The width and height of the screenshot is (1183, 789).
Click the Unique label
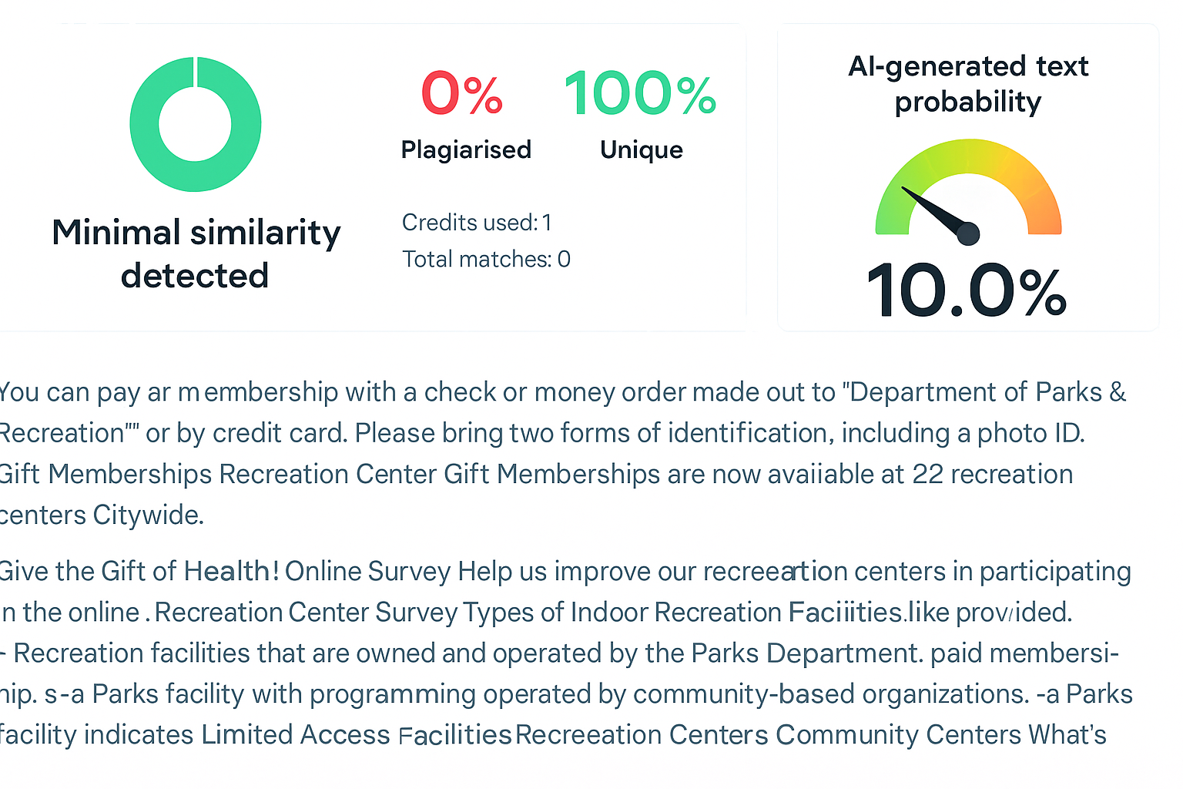point(641,149)
